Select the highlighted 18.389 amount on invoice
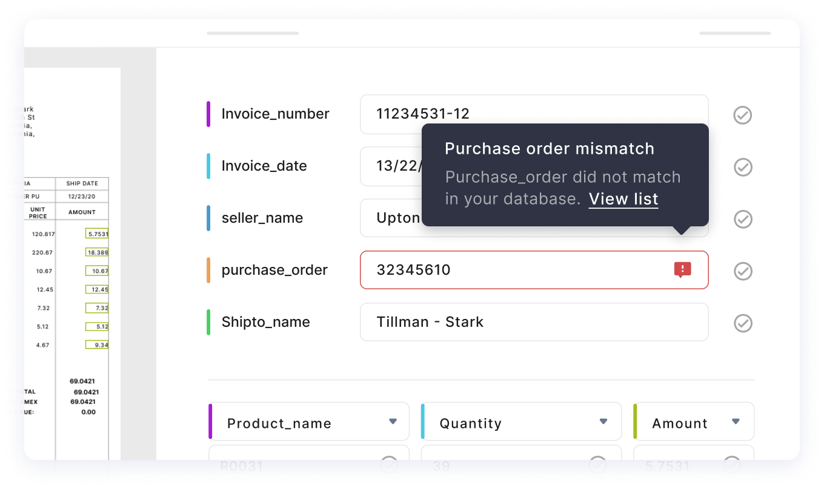The width and height of the screenshot is (824, 489). 97,252
